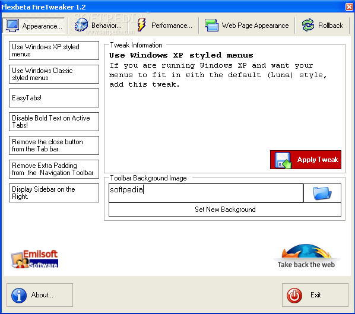
Task: Click the lightning bolt Performance icon
Action: 141,25
